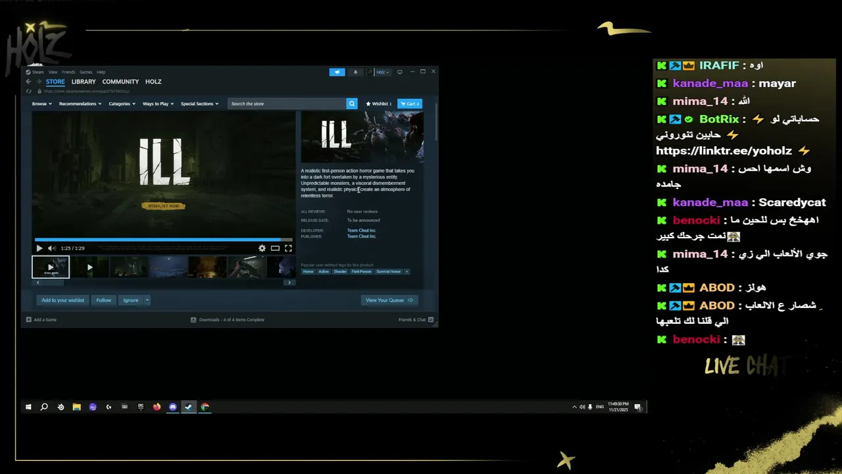This screenshot has width=842, height=474.
Task: Open Windows taskbar search
Action: click(44, 407)
